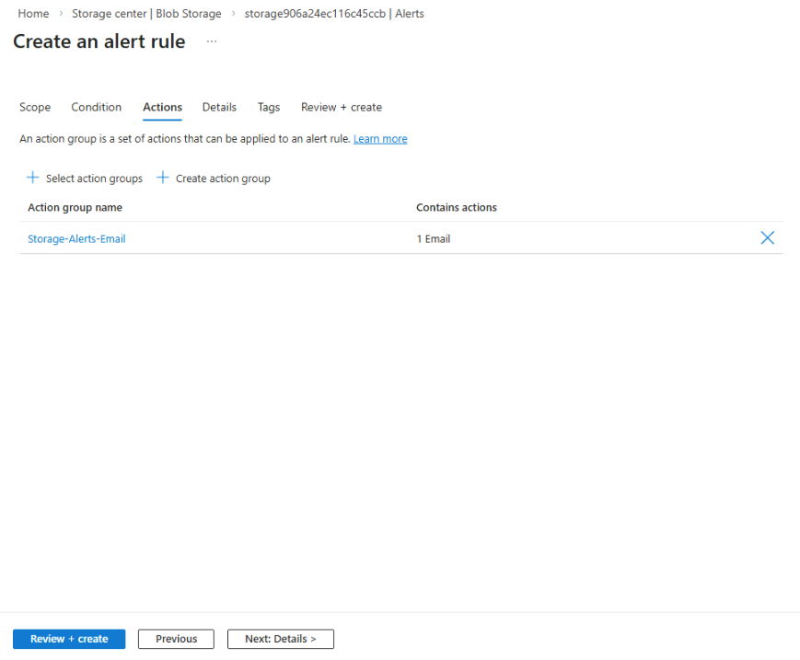Open the Tags tab
The image size is (800, 660).
269,108
